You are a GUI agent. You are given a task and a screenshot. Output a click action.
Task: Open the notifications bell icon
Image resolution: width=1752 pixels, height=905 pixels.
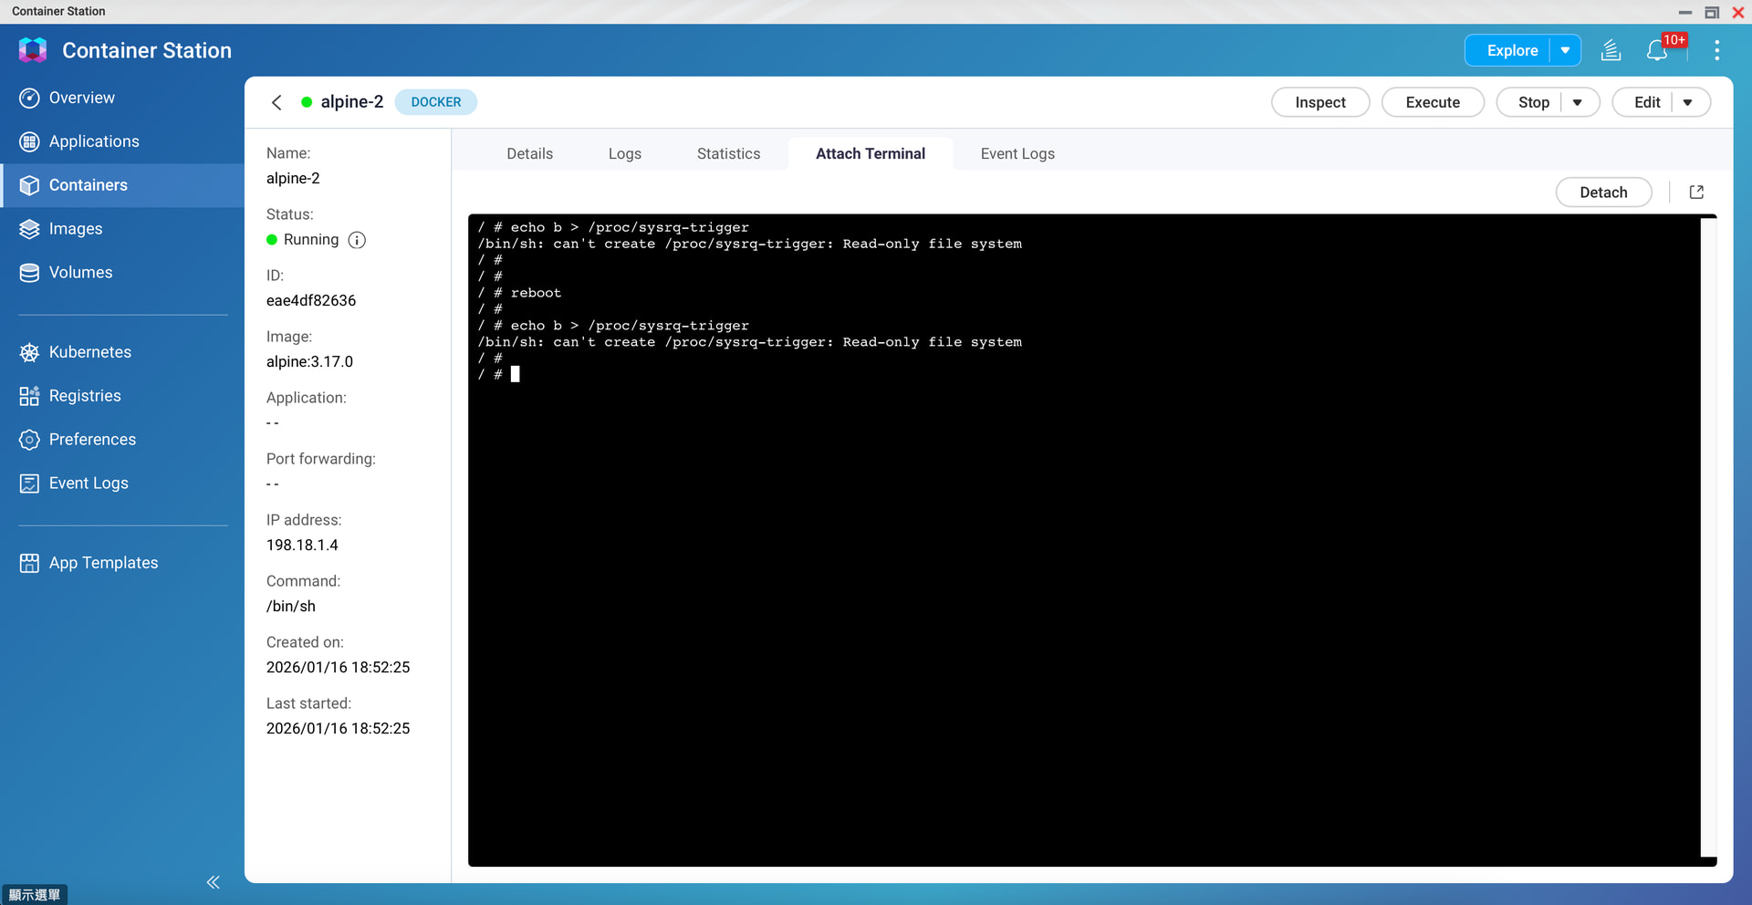[1657, 51]
